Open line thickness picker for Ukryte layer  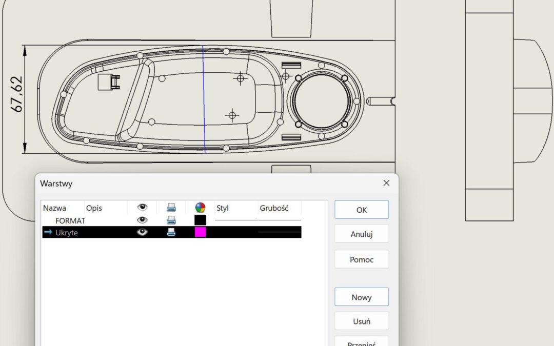coord(280,232)
